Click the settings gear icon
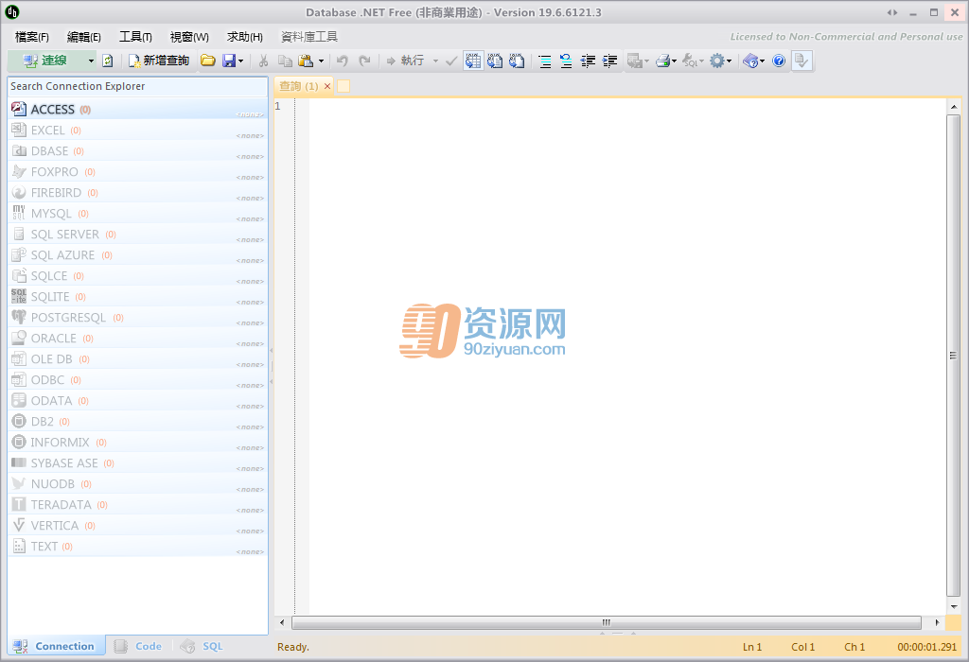Screen dimensions: 969x662 coord(717,61)
